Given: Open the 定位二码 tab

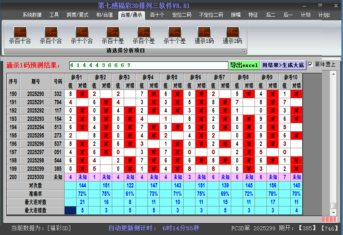Looking at the screenshot, I should pos(182,15).
